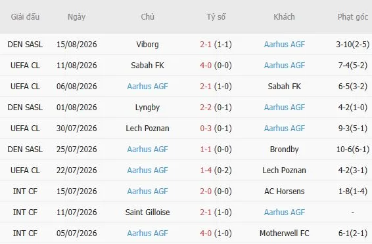Open the Saint Gilloise team link
Screen dimensions: 372x244
[x=147, y=213]
